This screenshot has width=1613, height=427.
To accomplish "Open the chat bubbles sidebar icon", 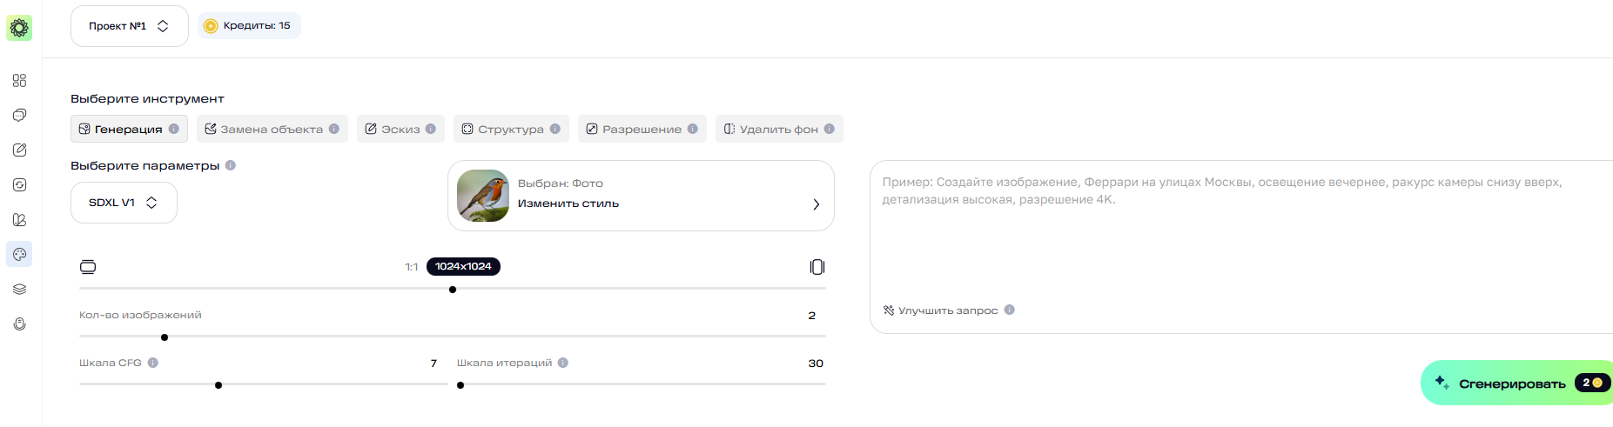I will (x=19, y=115).
